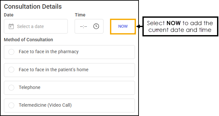
Task: Click the 'Time' field label
Action: (80, 15)
